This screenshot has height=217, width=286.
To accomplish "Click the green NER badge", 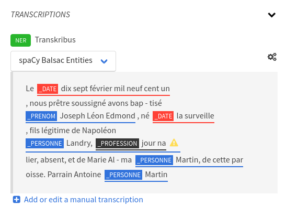I will click(x=20, y=40).
